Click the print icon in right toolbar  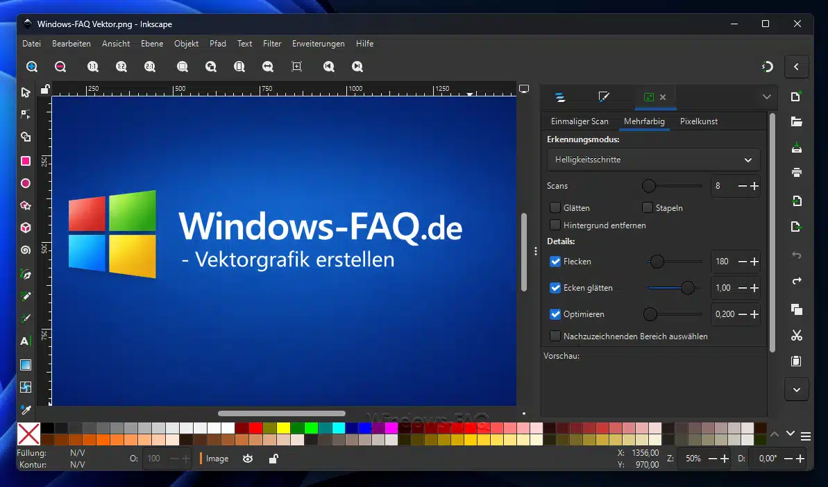[x=796, y=172]
